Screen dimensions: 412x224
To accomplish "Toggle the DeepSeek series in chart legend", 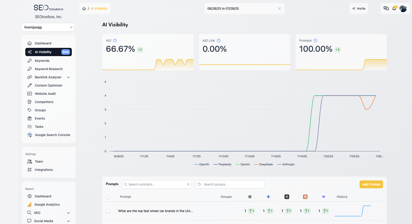I will tap(264, 164).
